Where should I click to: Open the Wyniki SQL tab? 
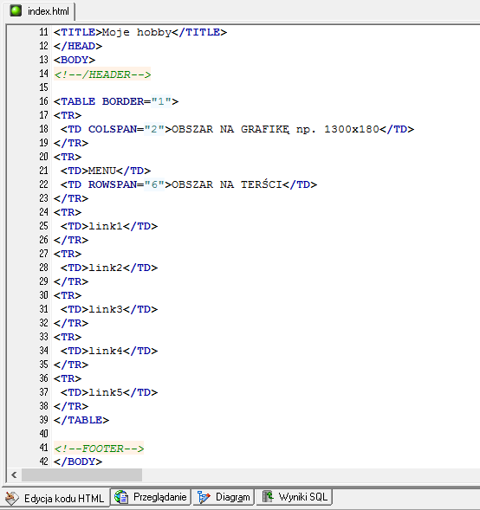pyautogui.click(x=295, y=497)
